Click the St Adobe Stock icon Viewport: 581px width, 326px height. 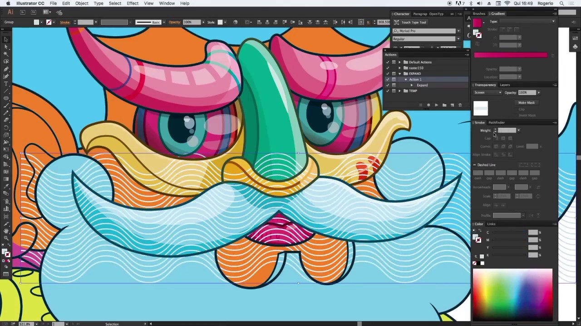point(33,12)
